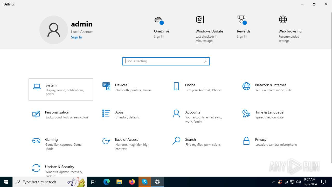332x187 pixels.
Task: Launch Microsoft Edge from taskbar
Action: [x=107, y=182]
